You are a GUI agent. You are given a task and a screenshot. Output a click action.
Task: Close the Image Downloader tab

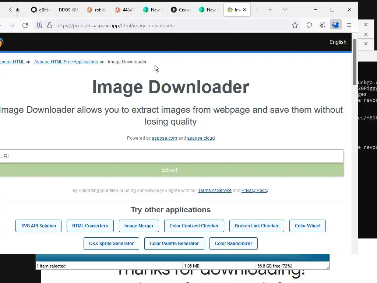244,10
